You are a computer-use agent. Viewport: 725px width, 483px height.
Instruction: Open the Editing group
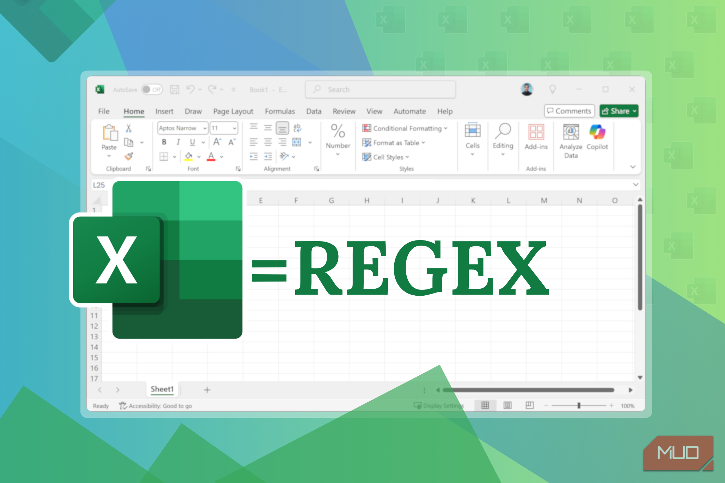coord(503,139)
